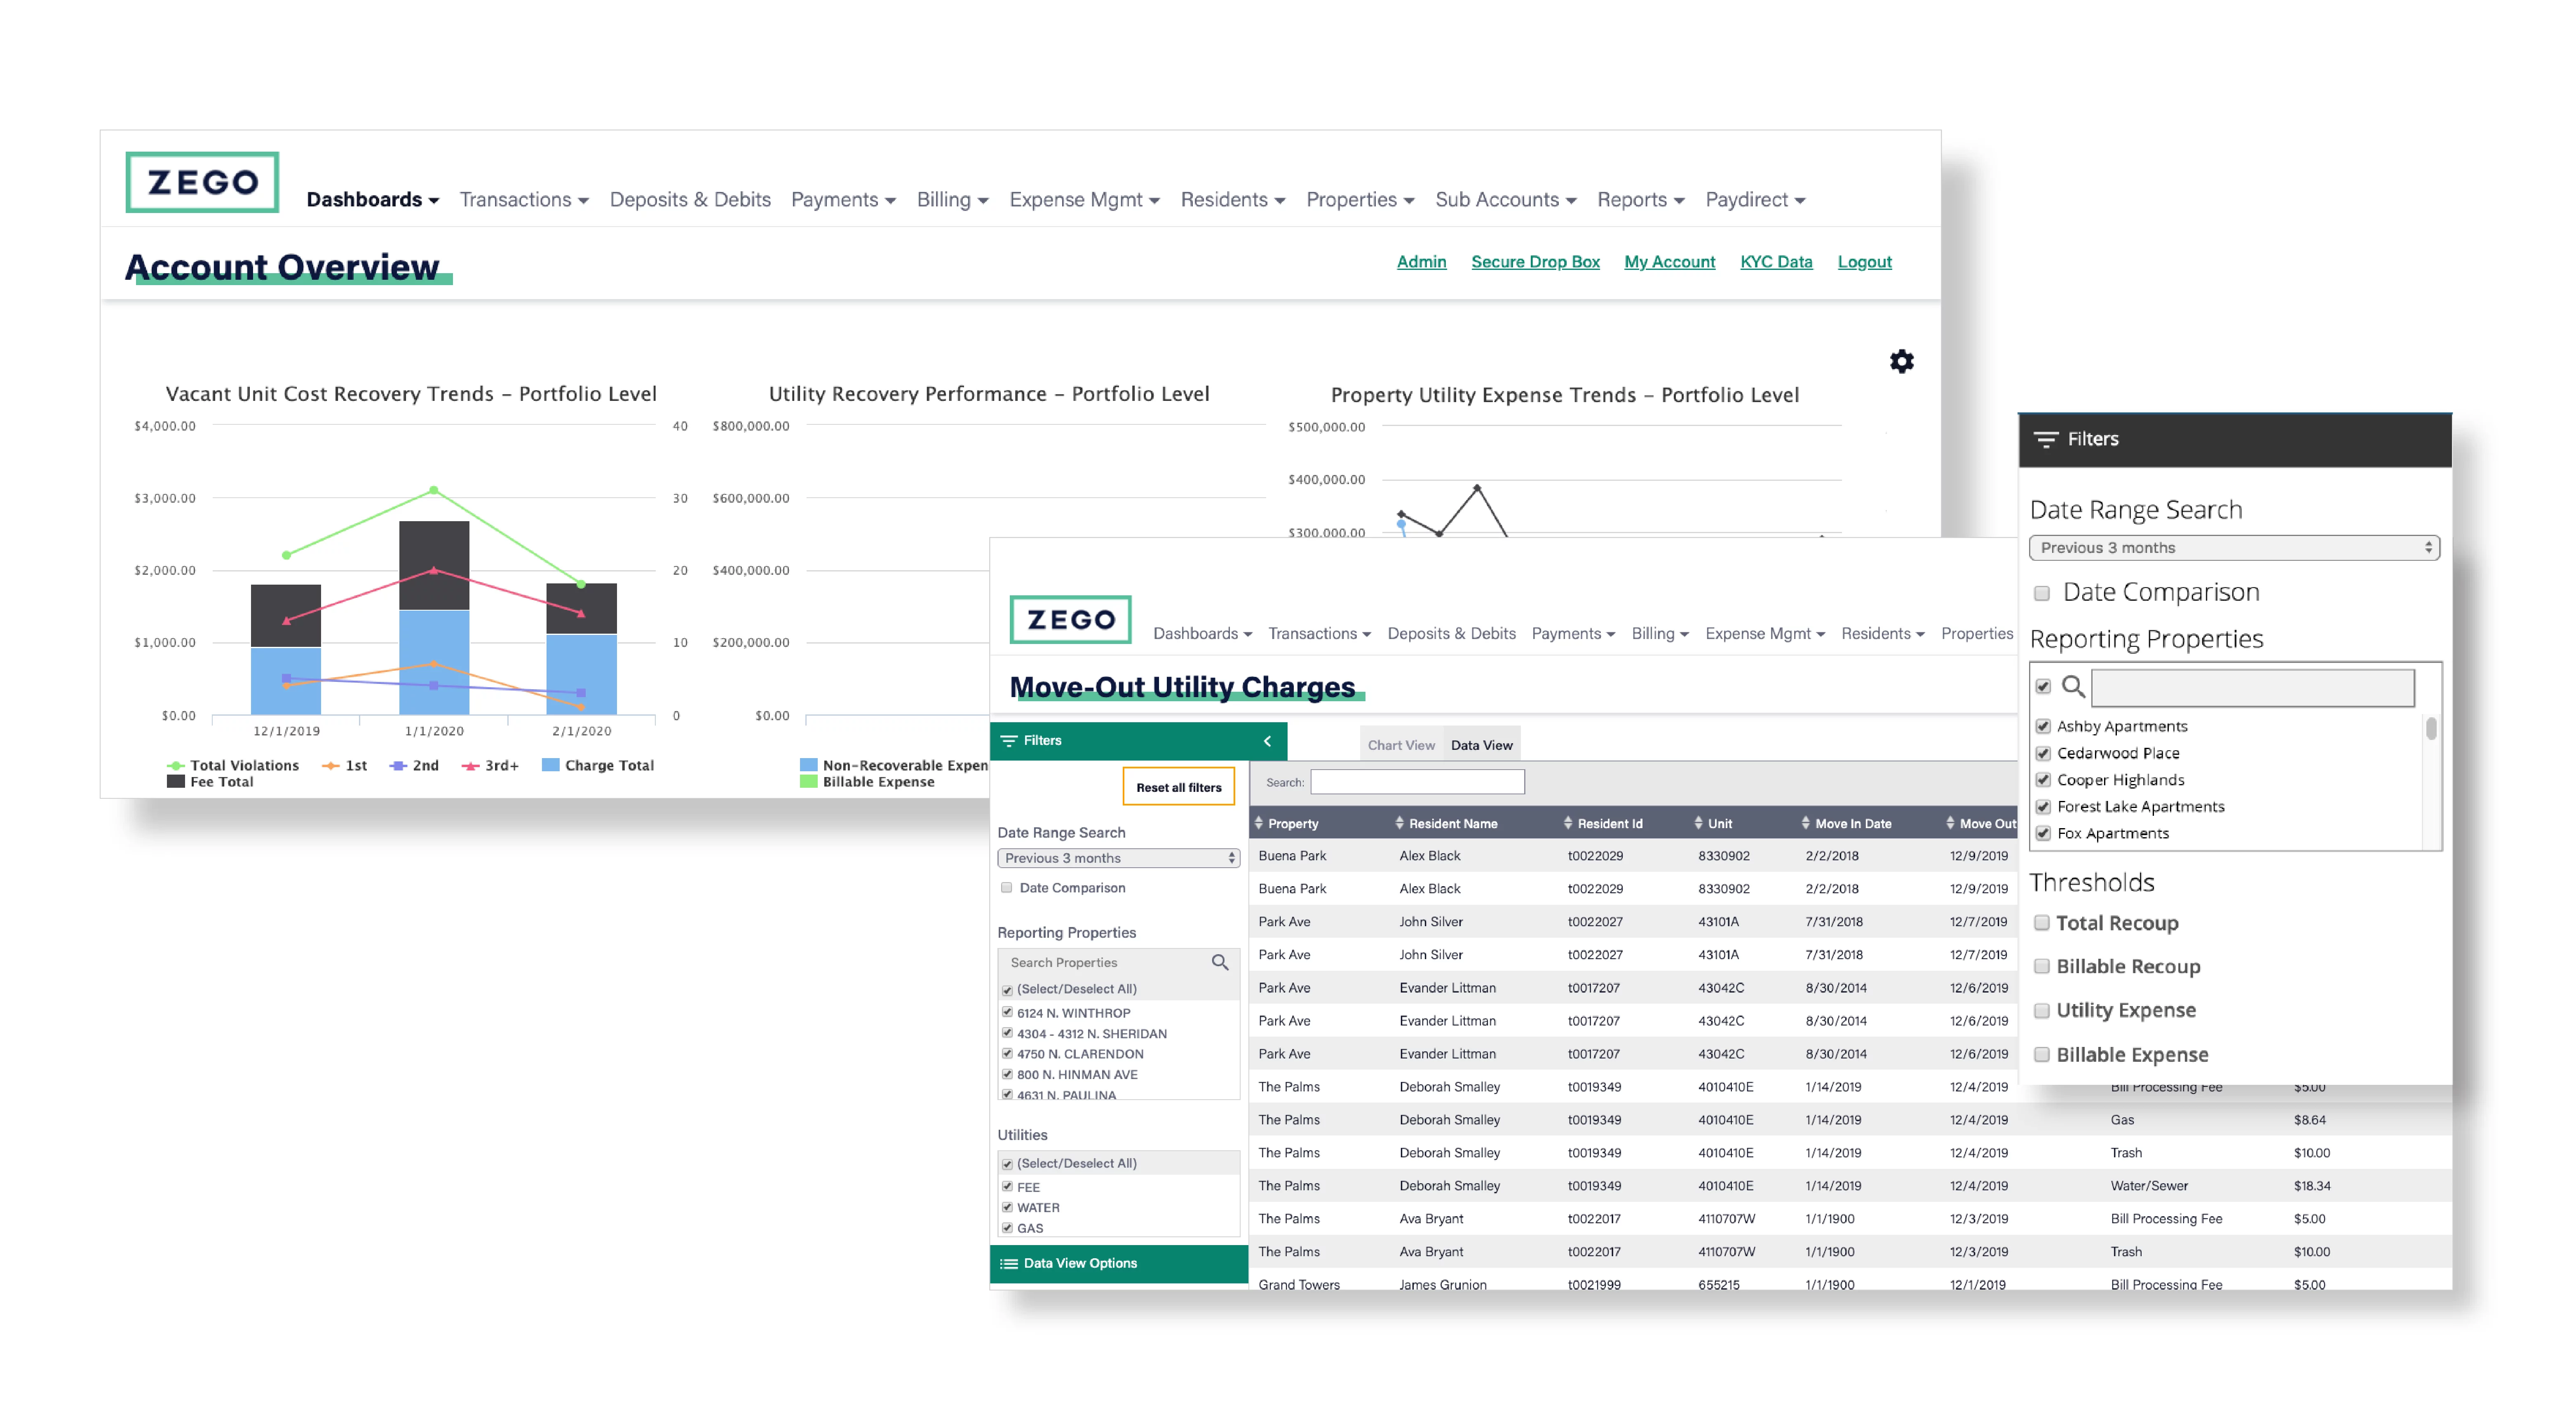Viewport: 2576px width, 1414px height.
Task: Expand the Dashboards menu in top navigation
Action: (x=372, y=200)
